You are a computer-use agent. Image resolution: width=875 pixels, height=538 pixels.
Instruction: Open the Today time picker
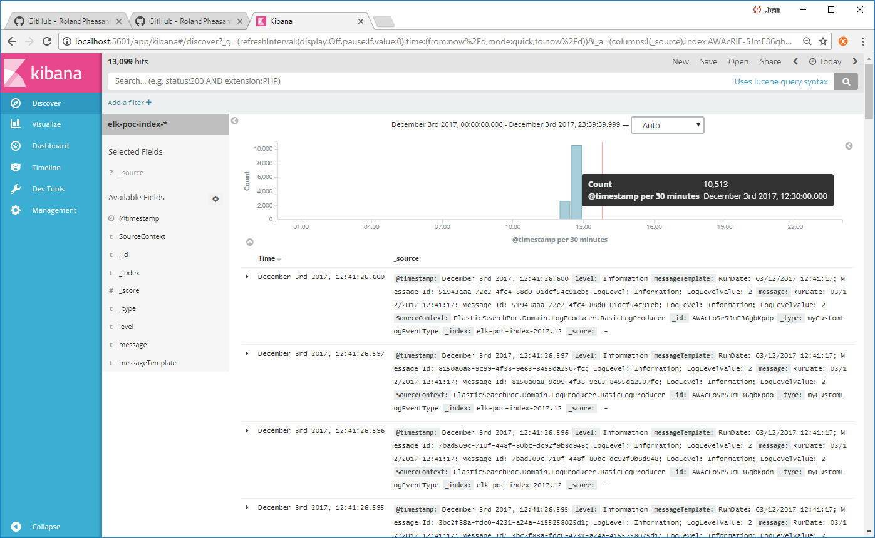pos(825,61)
